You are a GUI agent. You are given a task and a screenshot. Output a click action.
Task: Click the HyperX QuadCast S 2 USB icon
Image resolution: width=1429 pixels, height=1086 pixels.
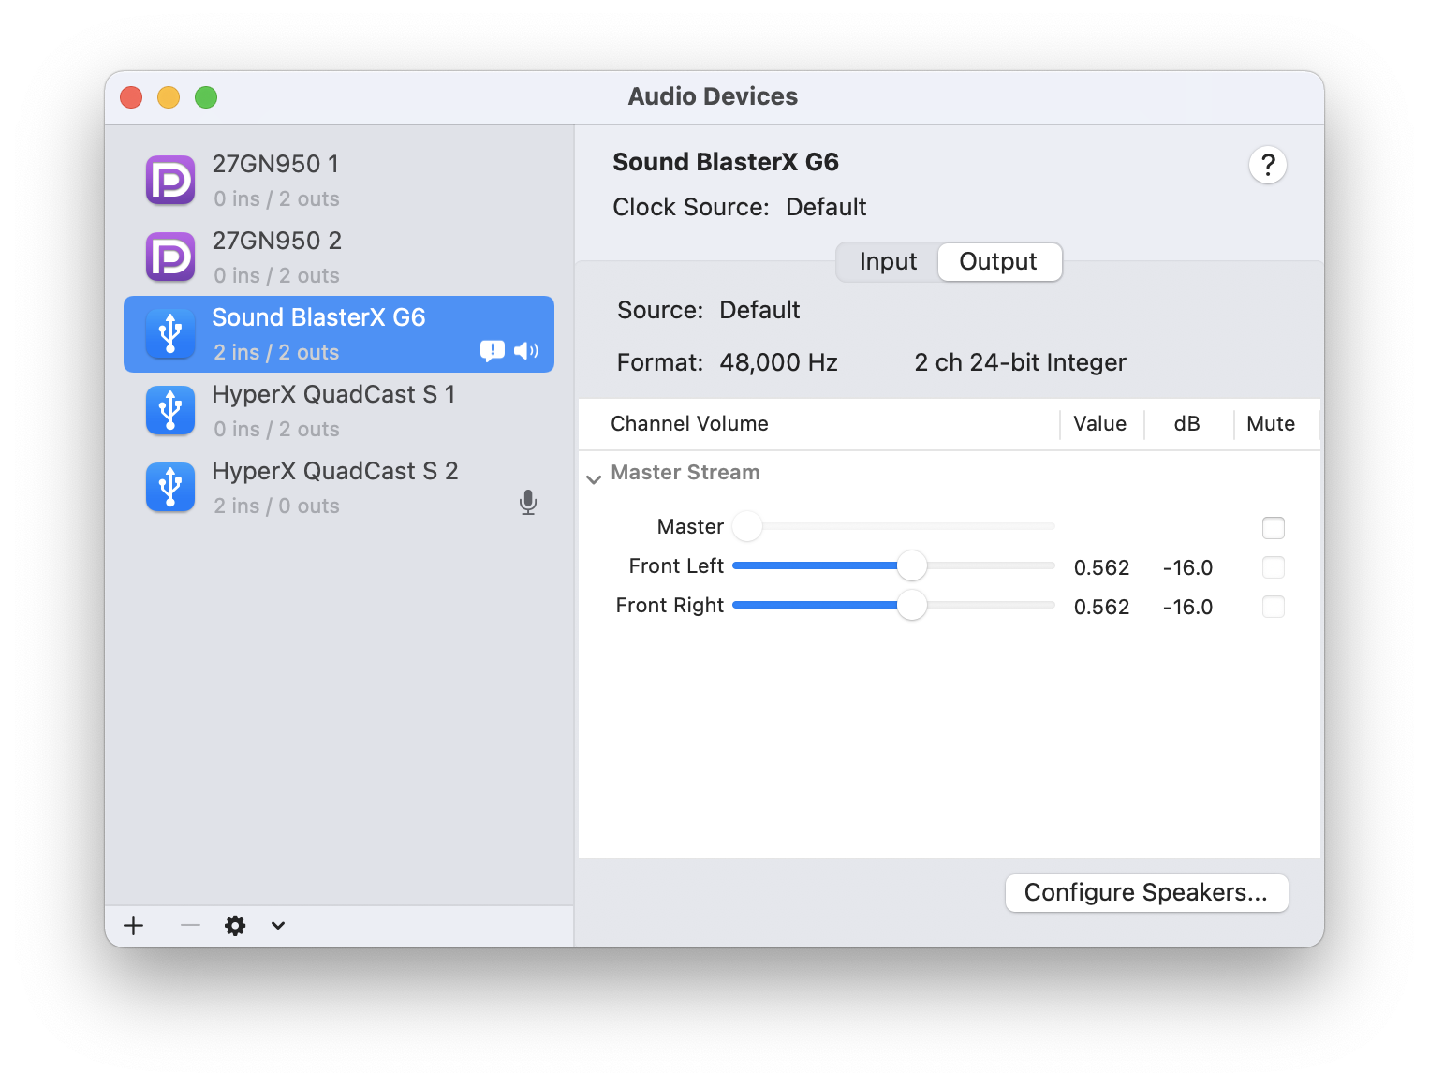point(170,487)
